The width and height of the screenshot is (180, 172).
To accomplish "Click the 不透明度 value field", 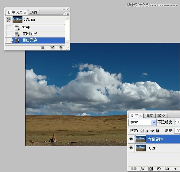I will pos(177,122).
